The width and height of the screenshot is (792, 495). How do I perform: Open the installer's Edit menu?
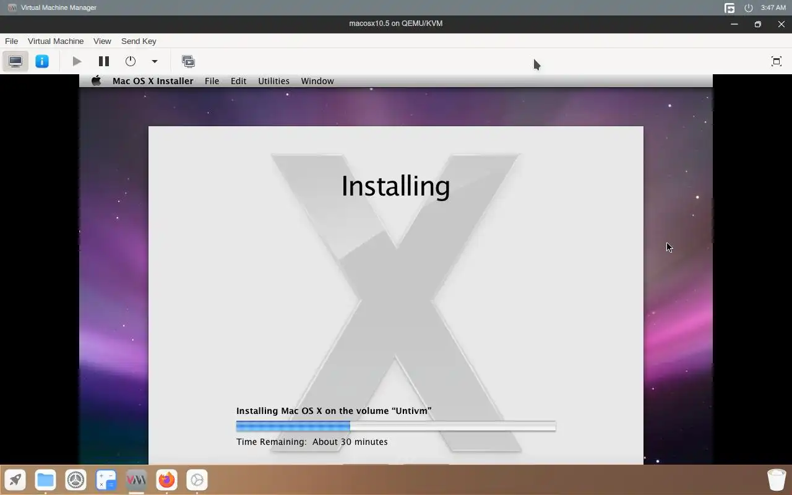[x=238, y=81]
